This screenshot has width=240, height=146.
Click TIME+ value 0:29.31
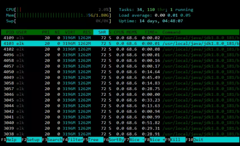coord(151,128)
